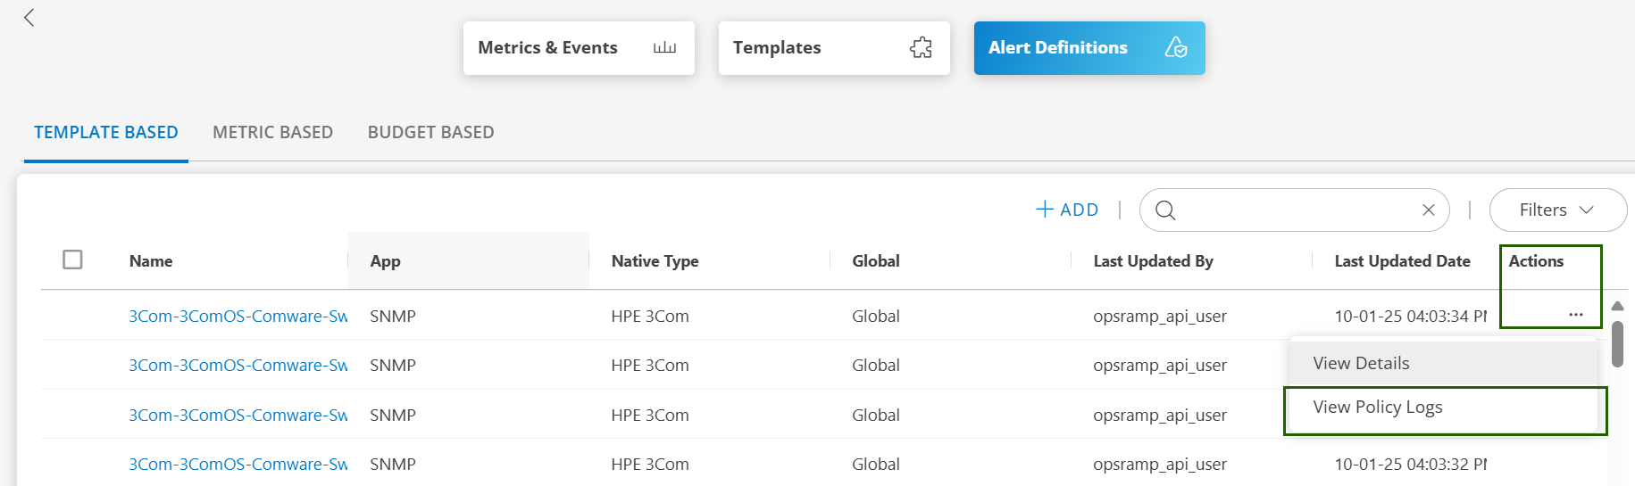This screenshot has height=486, width=1635.
Task: Toggle the select-all checkbox in table header
Action: 73,259
